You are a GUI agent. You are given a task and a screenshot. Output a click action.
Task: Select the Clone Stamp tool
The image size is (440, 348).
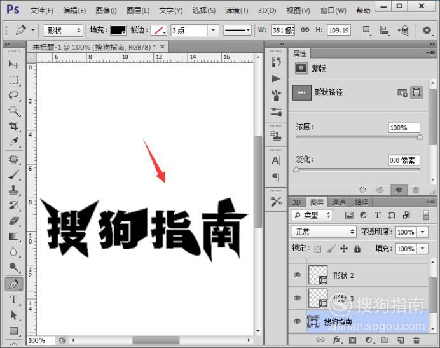tap(13, 190)
